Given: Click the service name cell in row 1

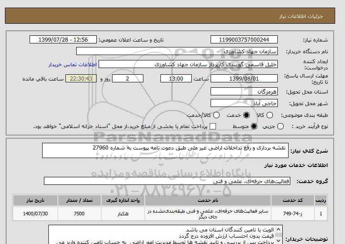Looking at the screenshot, I should tap(208, 214).
